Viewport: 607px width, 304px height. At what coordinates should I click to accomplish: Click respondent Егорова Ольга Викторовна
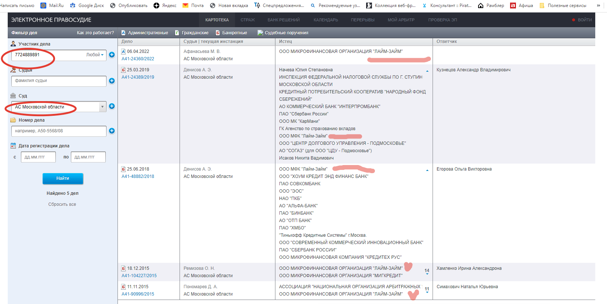[x=464, y=169]
